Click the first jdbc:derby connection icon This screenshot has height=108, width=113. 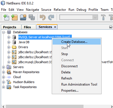pyautogui.click(x=14, y=52)
